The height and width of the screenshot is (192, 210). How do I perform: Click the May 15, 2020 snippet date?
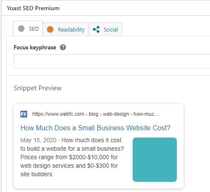38,140
